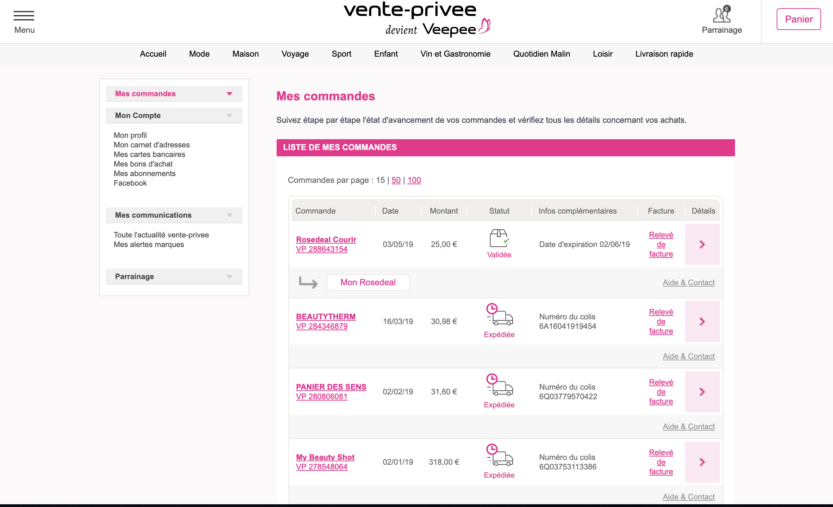
Task: Open My Beauty Shot order name link
Action: 325,457
